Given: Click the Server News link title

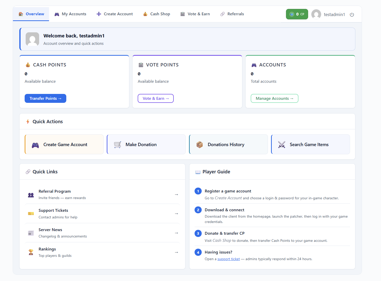Looking at the screenshot, I should click(x=50, y=230).
